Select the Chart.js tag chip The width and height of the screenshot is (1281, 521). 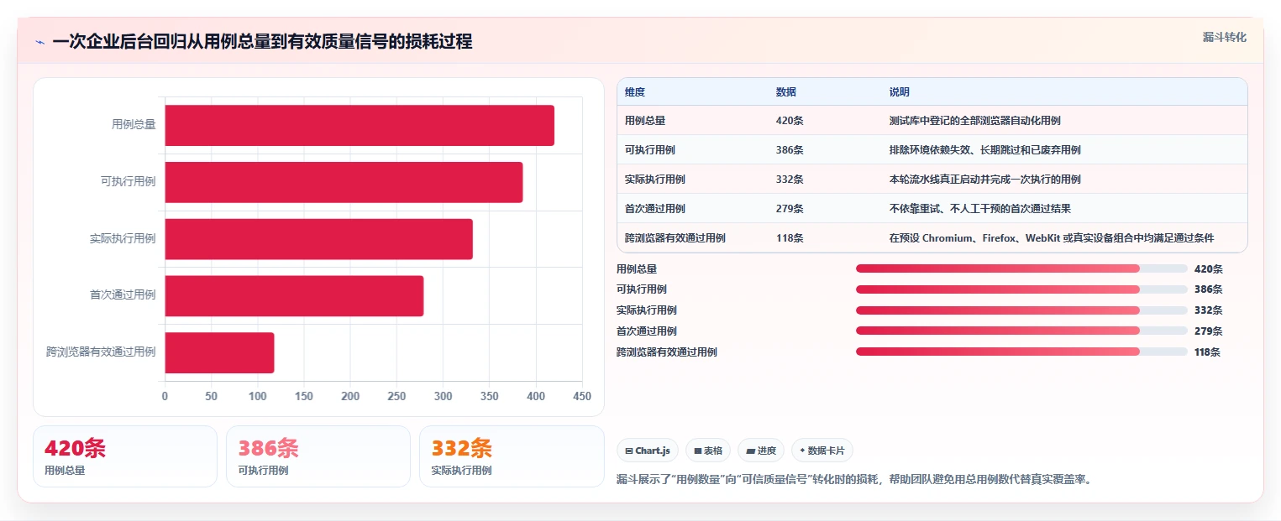tap(648, 451)
